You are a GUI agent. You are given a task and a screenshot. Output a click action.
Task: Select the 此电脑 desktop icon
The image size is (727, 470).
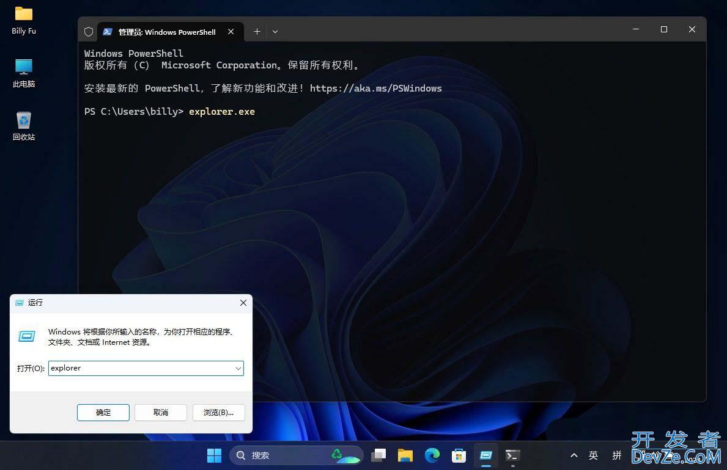(24, 73)
